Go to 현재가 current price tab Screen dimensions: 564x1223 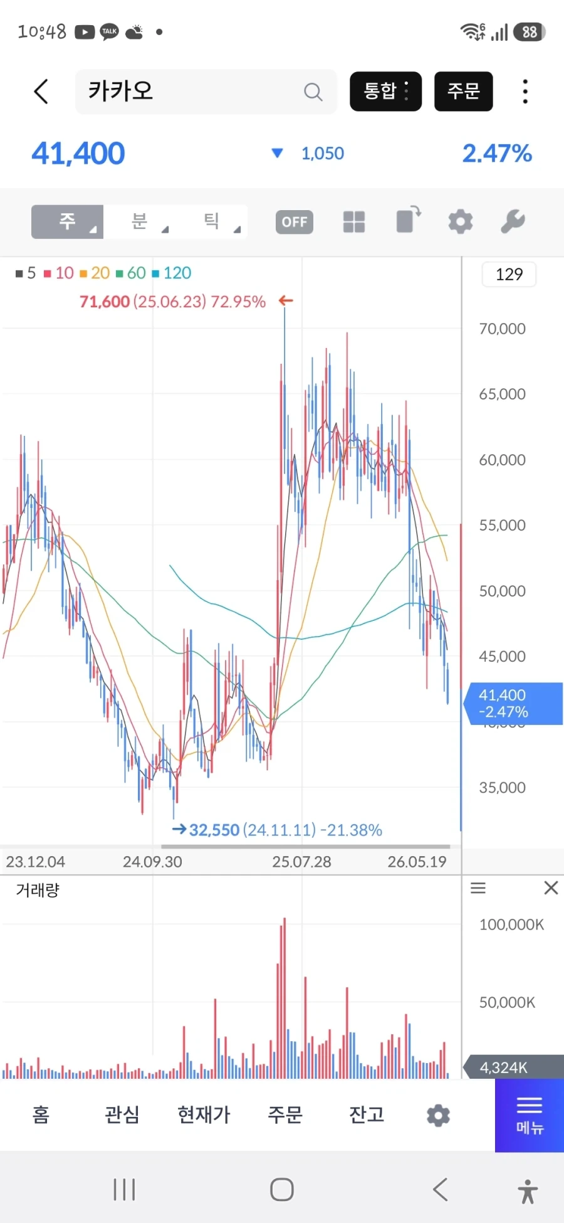[x=204, y=1114]
